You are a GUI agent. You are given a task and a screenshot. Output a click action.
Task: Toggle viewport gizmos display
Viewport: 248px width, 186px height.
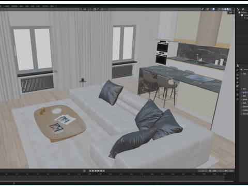pos(208,9)
